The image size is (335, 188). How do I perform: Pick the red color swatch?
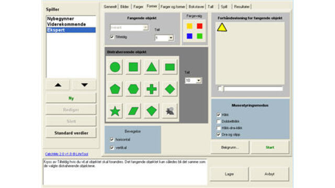click(x=199, y=26)
